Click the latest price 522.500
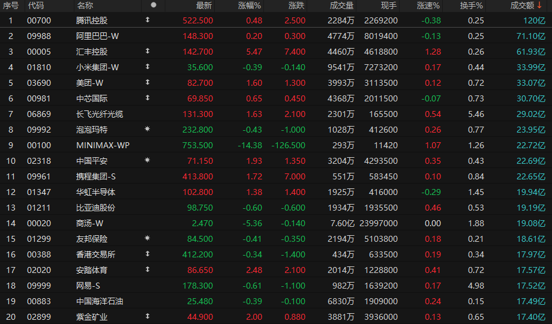 (x=198, y=20)
